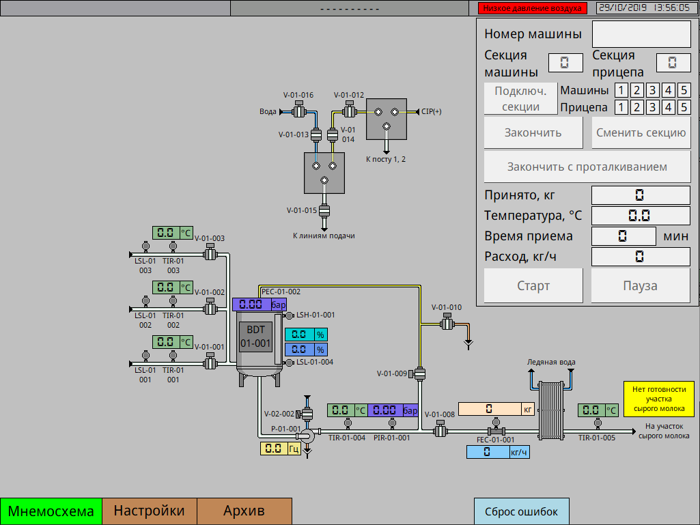Select trailer section number 5
Viewport: 700px width, 525px height.
tap(684, 107)
